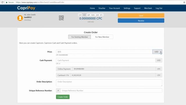Open the Voucher menu item
The height and width of the screenshot is (105, 186).
click(102, 8)
